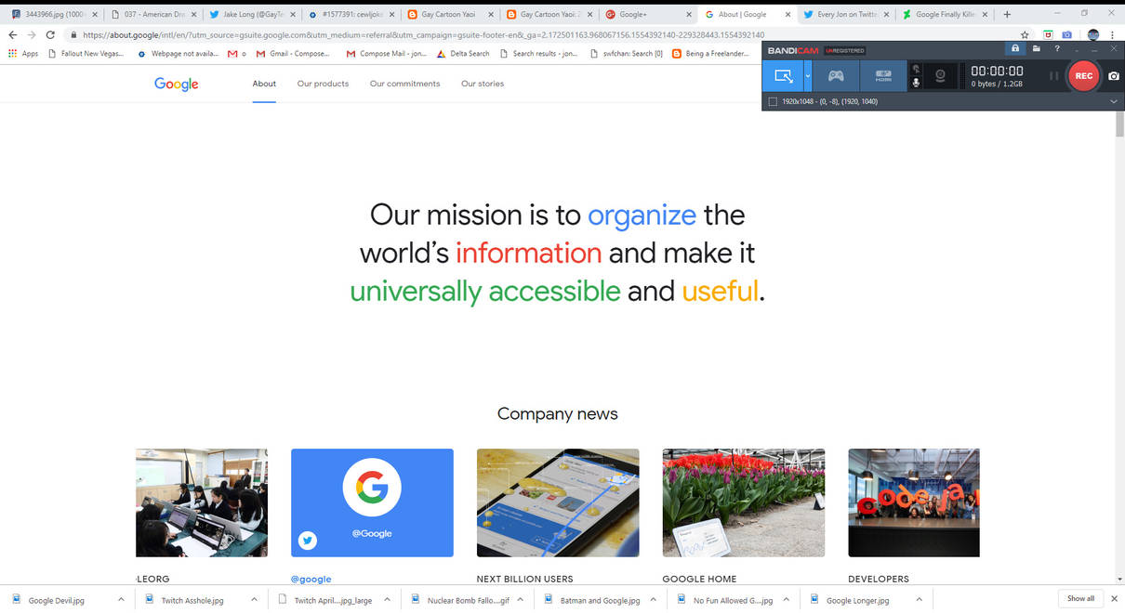
Task: Expand options for Nuclear Bomb gif download
Action: pyautogui.click(x=520, y=600)
